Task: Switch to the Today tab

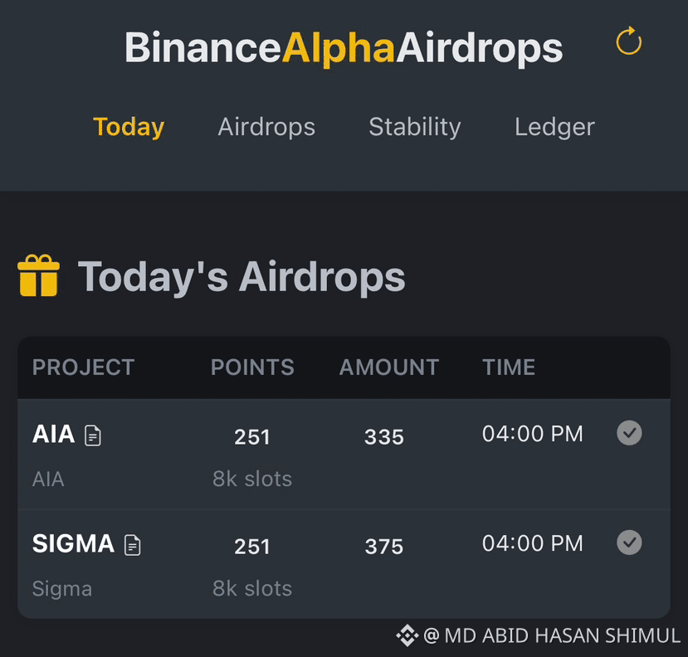Action: click(x=129, y=127)
